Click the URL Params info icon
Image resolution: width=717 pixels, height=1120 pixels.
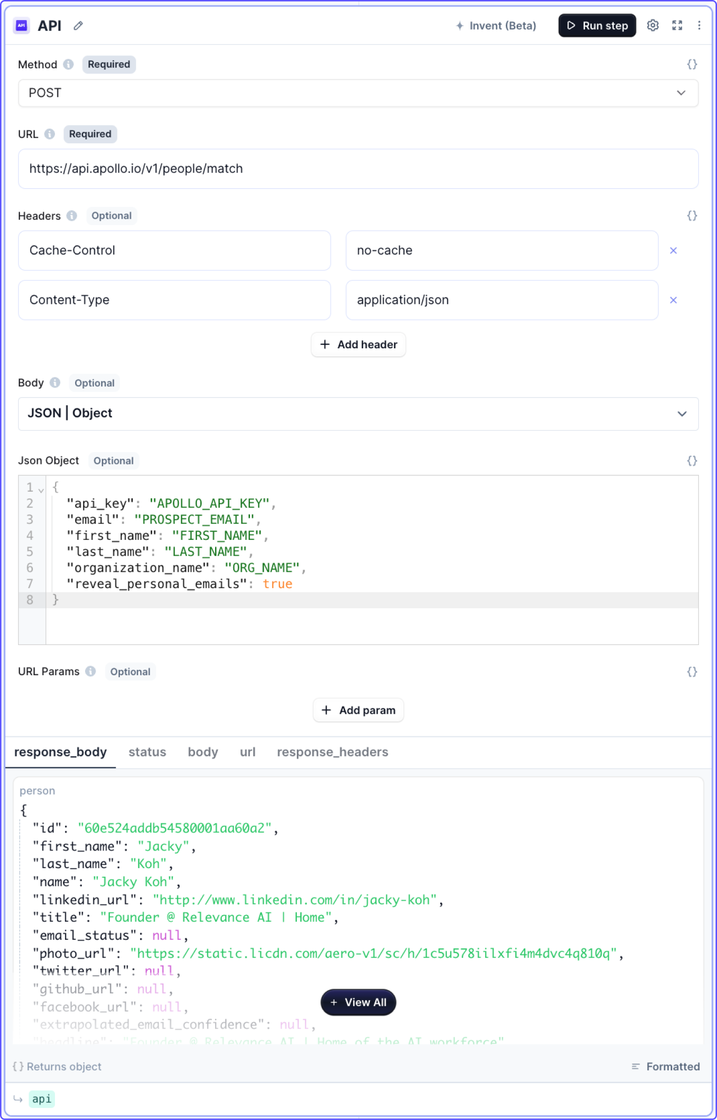coord(90,672)
